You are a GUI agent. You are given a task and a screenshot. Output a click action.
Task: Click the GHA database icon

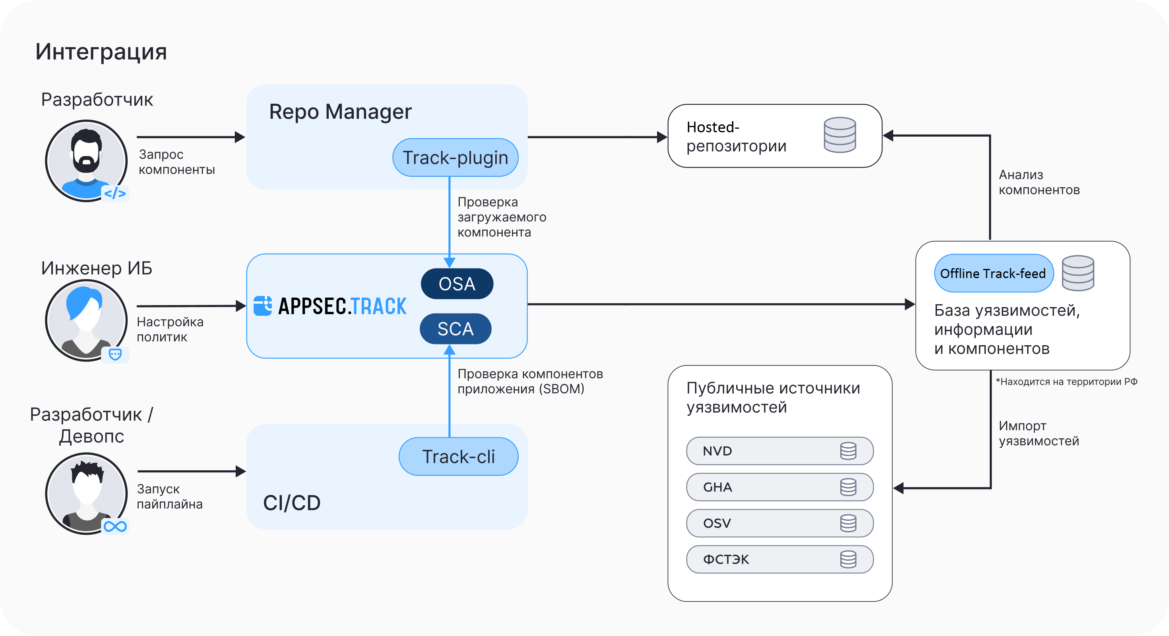tap(848, 487)
